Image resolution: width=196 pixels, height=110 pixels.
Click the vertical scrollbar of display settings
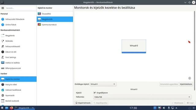(x=194, y=51)
